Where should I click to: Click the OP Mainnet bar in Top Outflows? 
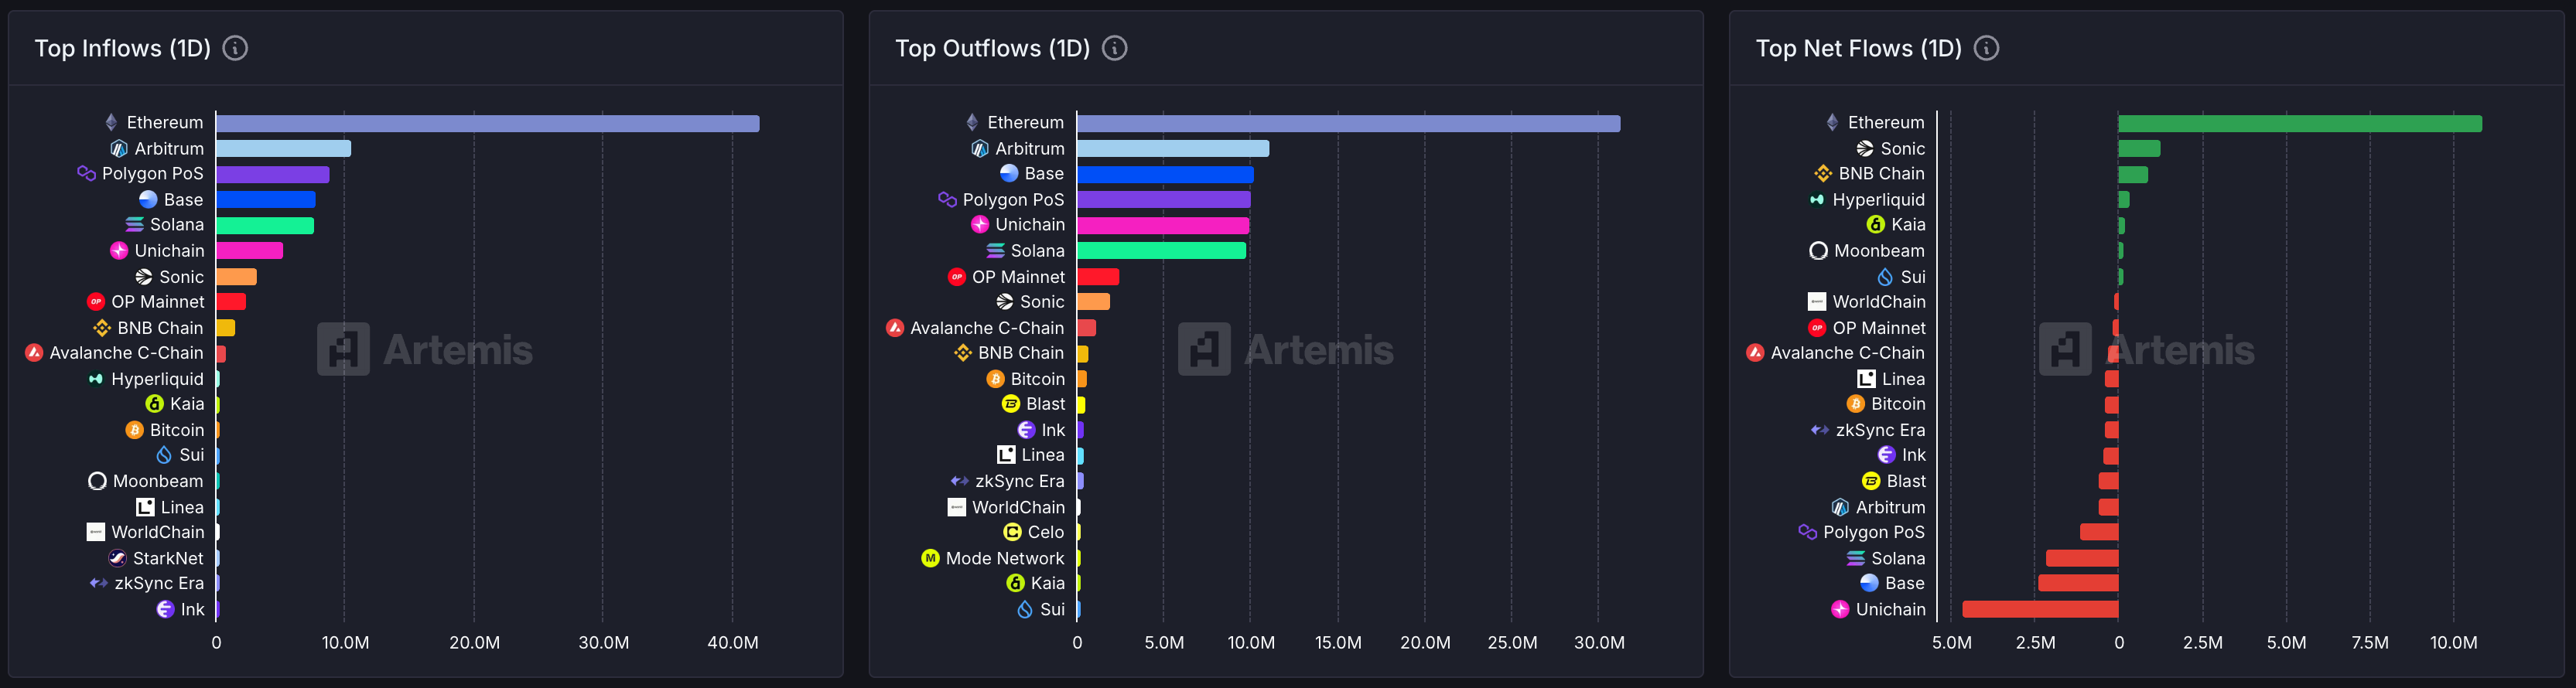[x=1098, y=276]
